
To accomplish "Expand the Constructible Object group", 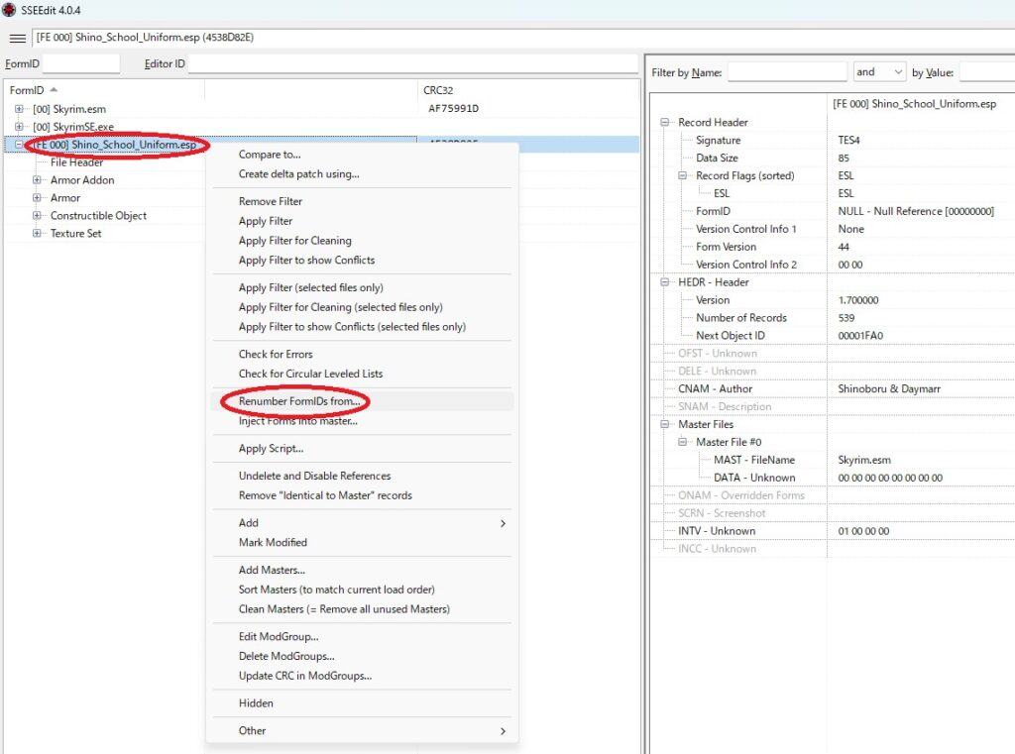I will (37, 216).
